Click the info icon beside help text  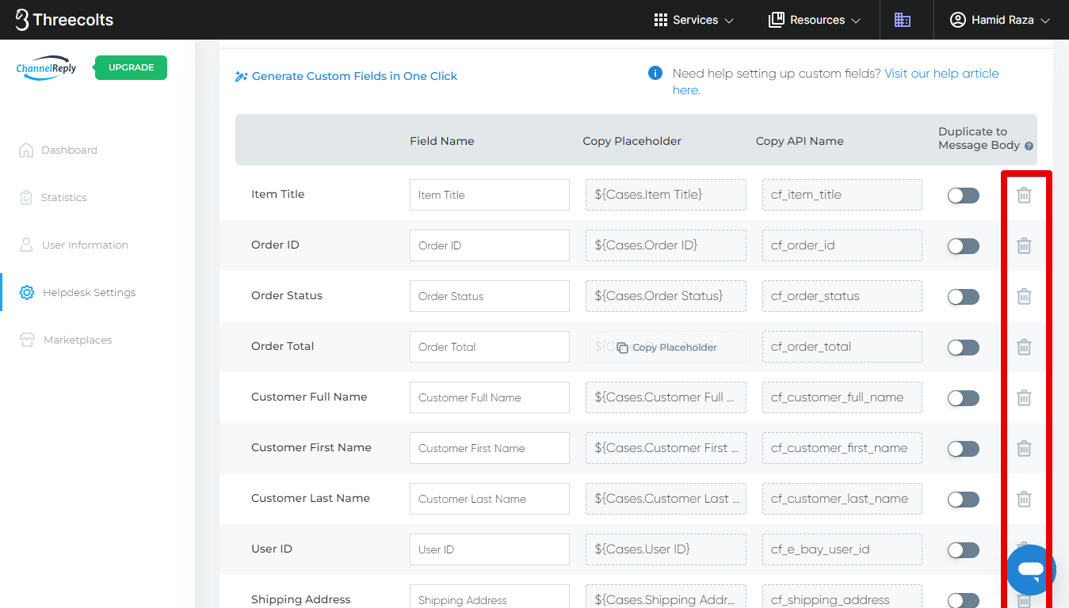click(x=655, y=73)
